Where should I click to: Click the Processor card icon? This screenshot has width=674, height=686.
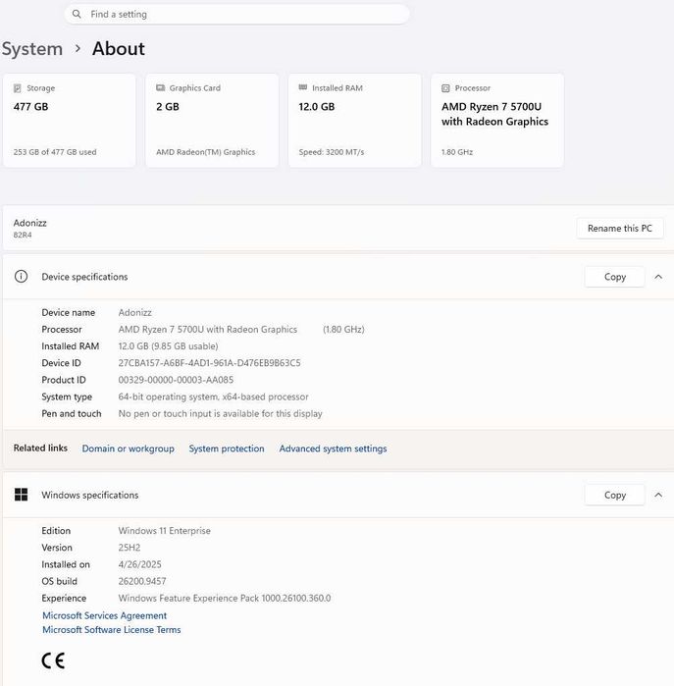tap(445, 88)
